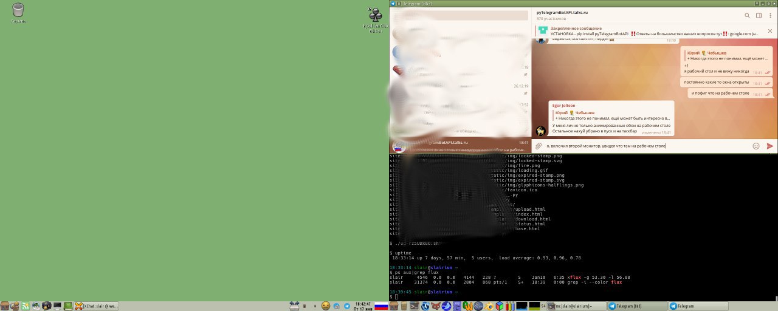Click the Telegram message input field
Image resolution: width=778 pixels, height=311 pixels.
pyautogui.click(x=647, y=146)
